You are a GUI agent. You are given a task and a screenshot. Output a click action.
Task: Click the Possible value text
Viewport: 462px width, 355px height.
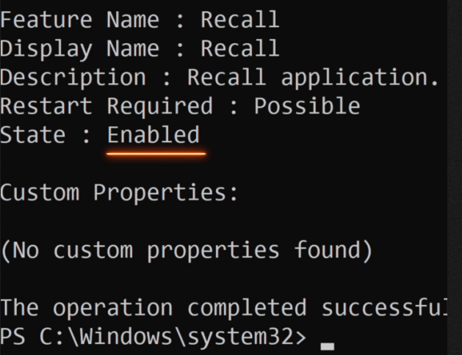[x=307, y=106]
